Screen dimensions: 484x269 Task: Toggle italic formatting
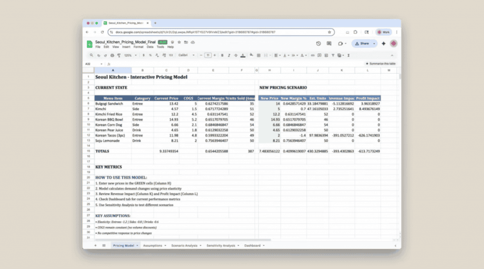pyautogui.click(x=229, y=55)
